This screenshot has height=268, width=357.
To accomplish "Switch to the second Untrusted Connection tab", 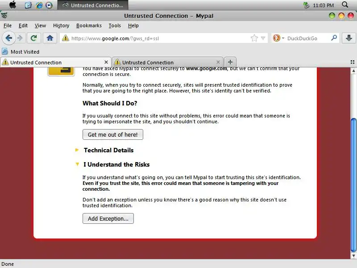I will click(168, 62).
